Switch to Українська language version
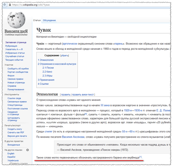 [x=13, y=161]
